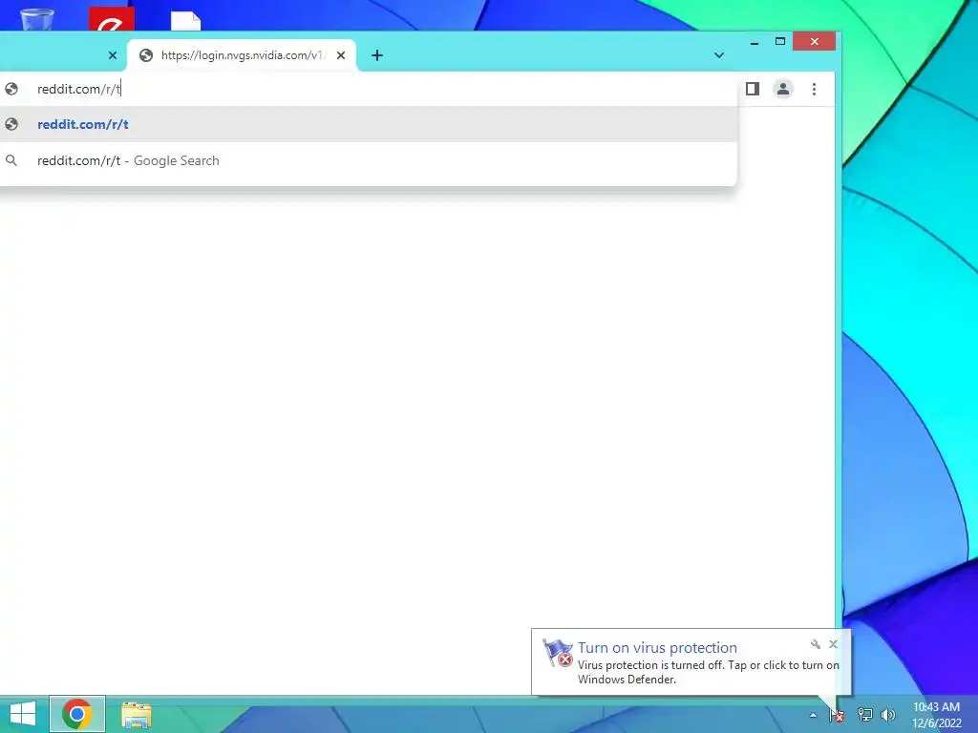
Task: Open Chrome's three-dot menu
Action: [814, 89]
